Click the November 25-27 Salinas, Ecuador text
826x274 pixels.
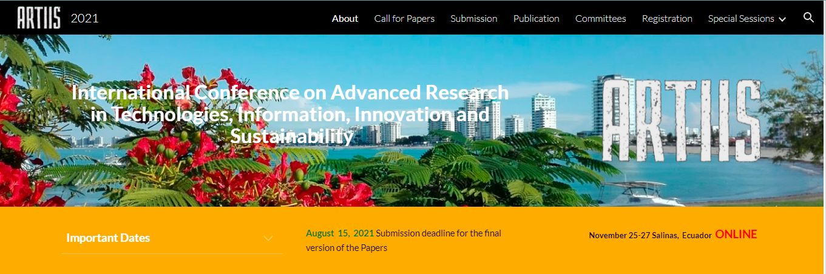pos(650,235)
